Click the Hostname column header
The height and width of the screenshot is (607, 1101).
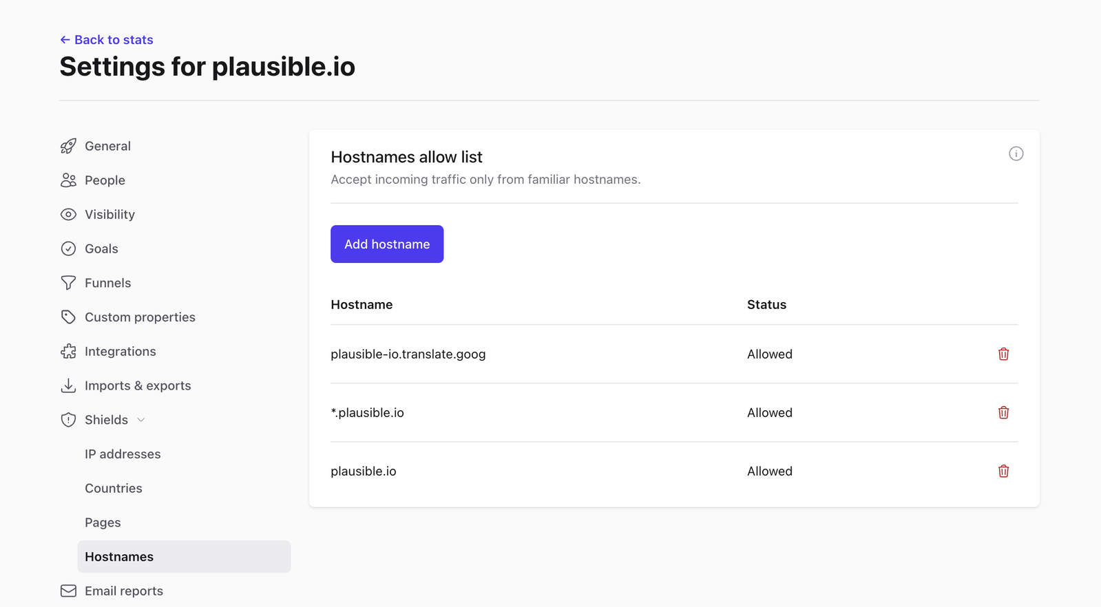361,305
